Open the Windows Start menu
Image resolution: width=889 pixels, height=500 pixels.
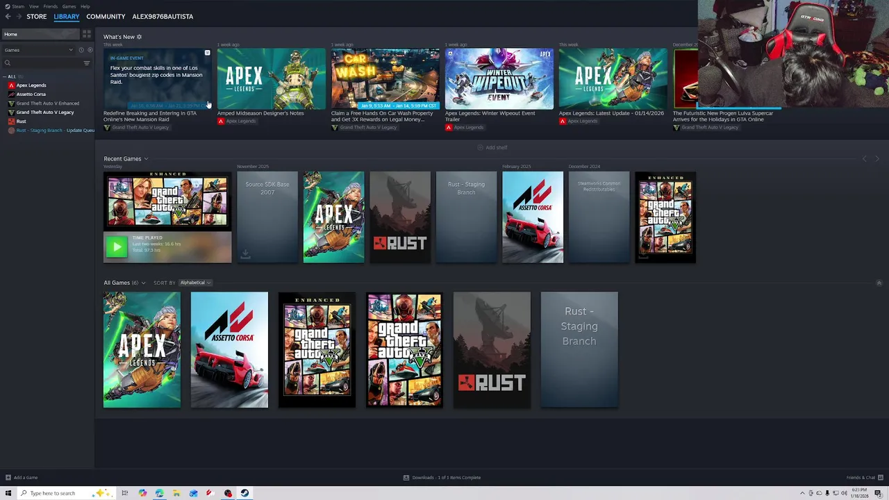point(8,493)
